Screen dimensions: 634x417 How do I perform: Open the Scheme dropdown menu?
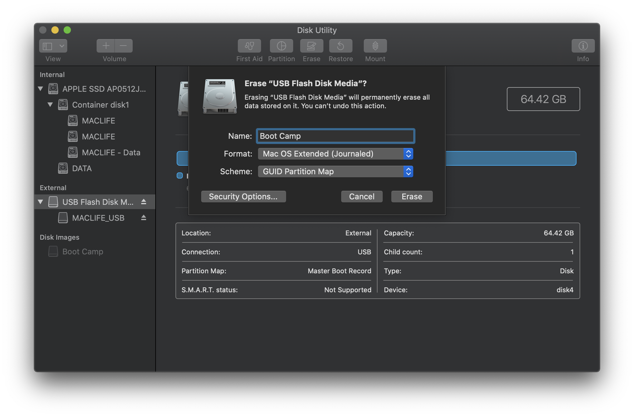(335, 172)
